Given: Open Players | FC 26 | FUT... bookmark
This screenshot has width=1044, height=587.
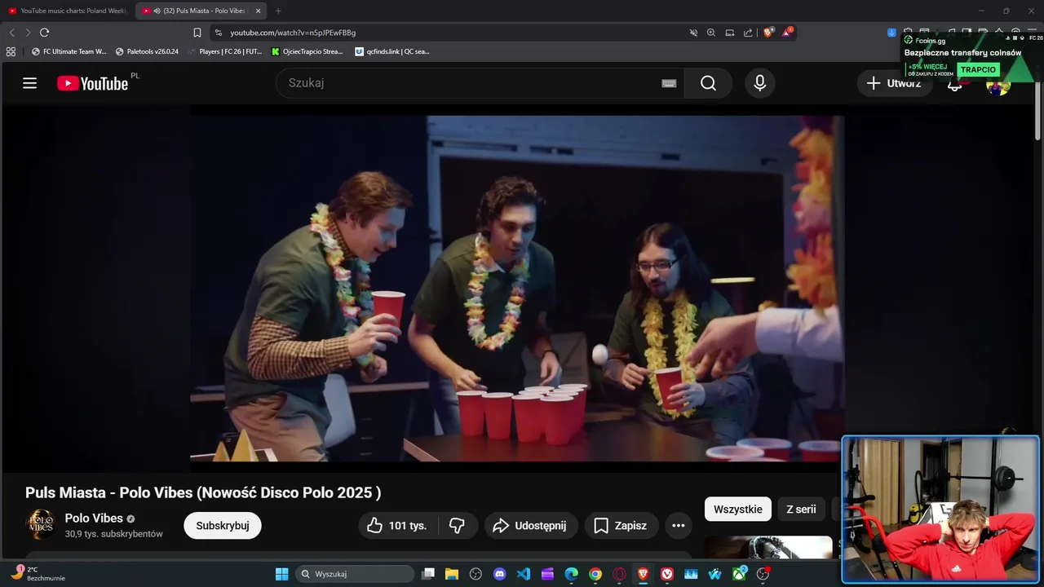Looking at the screenshot, I should click(224, 51).
